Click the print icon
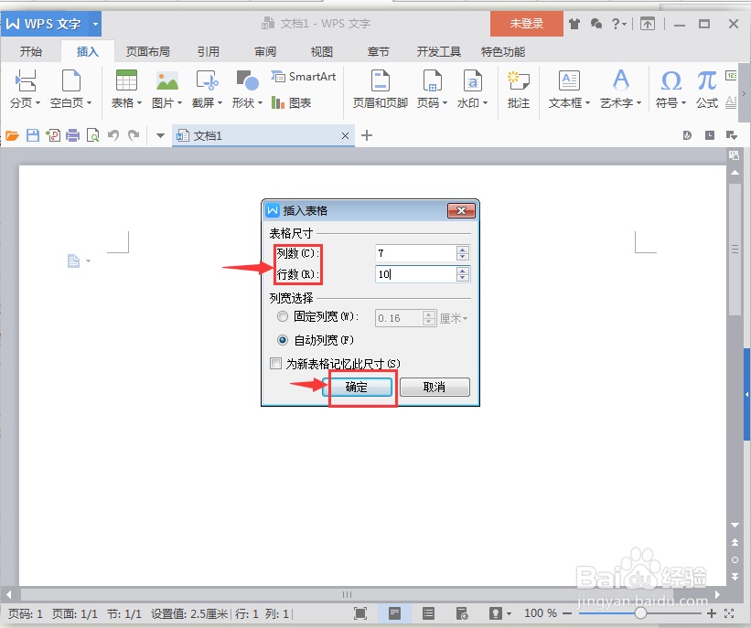Screen dimensions: 751x628 tap(73, 136)
